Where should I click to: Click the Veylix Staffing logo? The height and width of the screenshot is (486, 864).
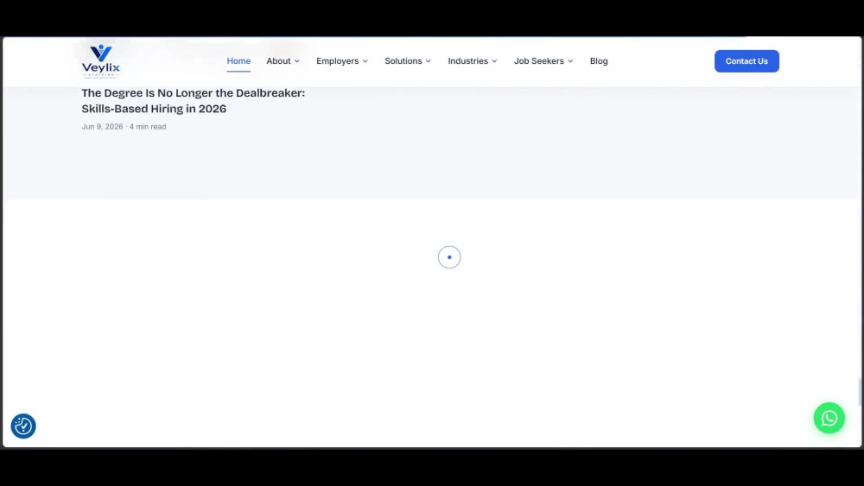tap(101, 61)
